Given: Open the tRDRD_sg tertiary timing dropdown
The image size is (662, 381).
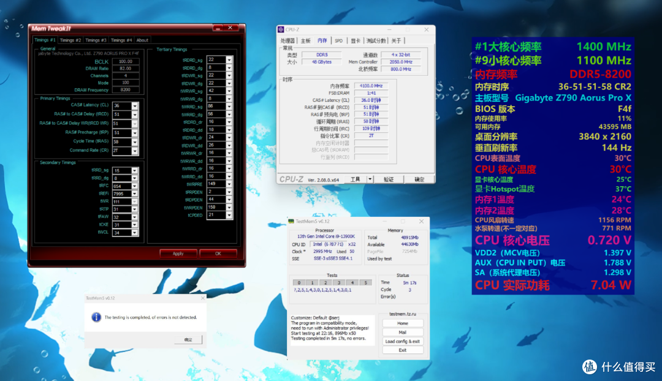Looking at the screenshot, I should click(229, 60).
